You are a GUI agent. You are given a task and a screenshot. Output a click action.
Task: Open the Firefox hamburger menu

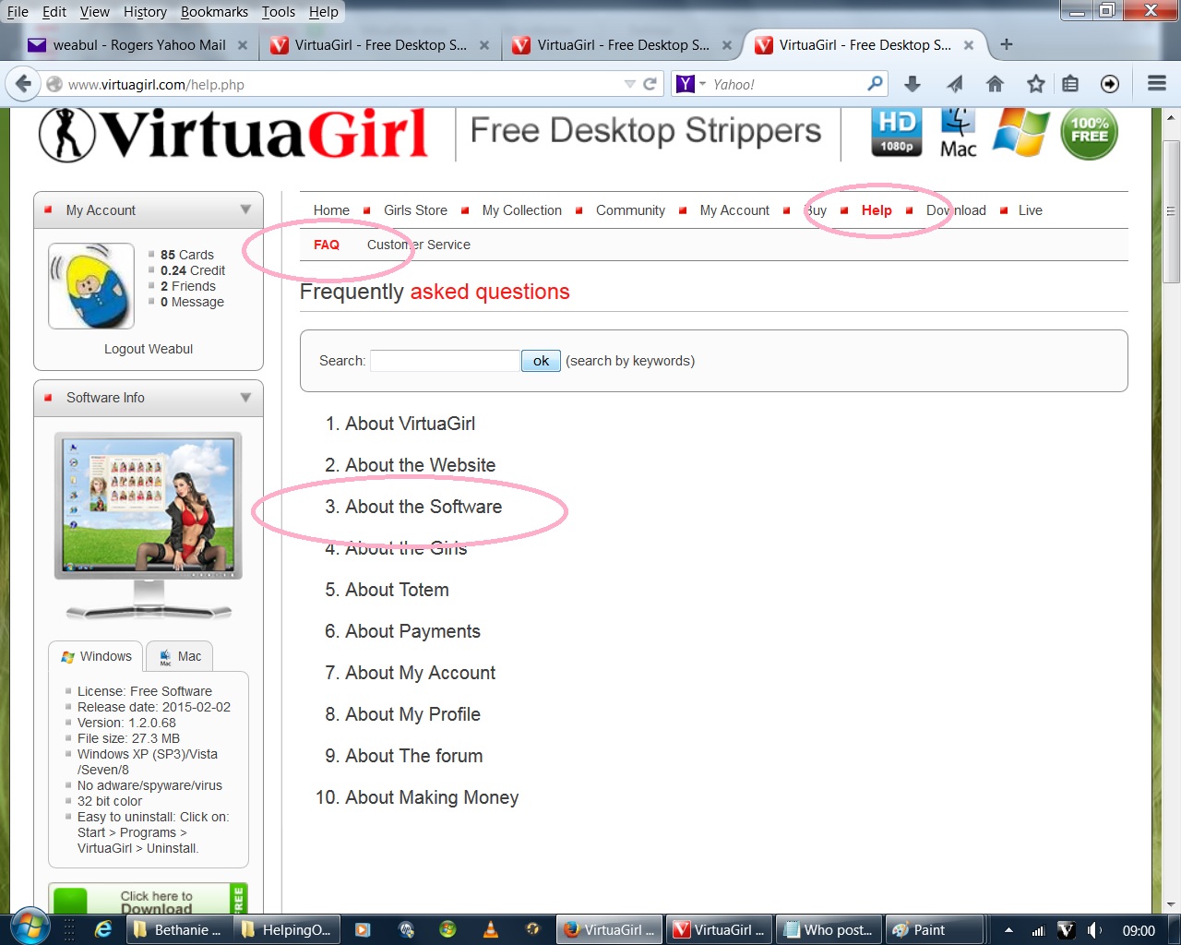tap(1157, 84)
